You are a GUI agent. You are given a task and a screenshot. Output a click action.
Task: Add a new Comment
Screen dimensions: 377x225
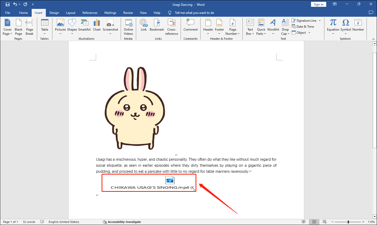tap(191, 25)
